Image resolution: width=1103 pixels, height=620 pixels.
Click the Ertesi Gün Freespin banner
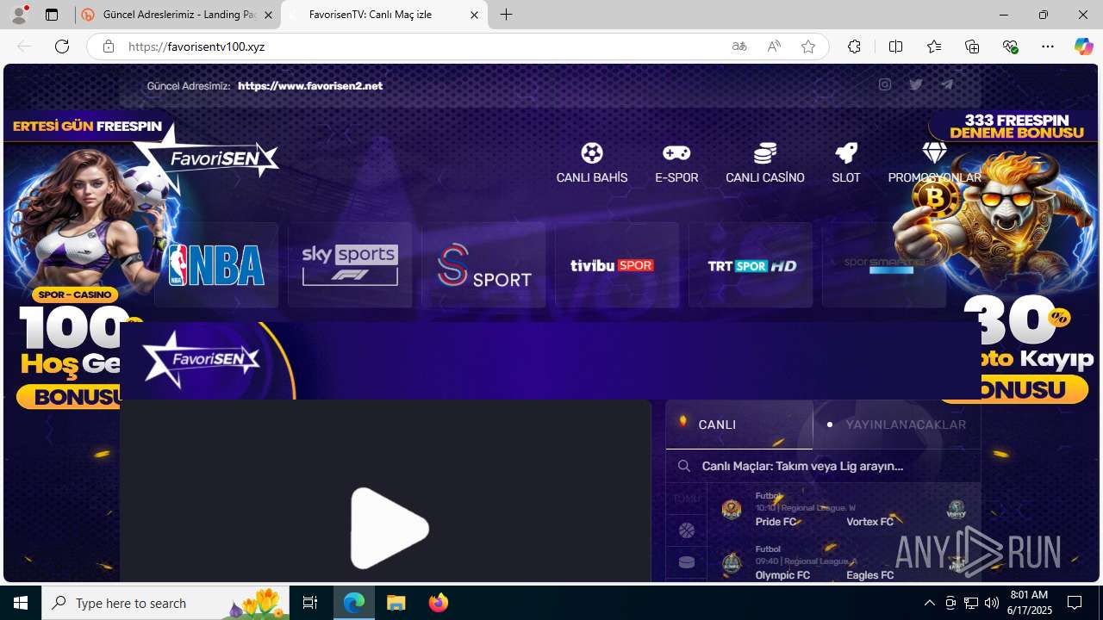(x=87, y=126)
